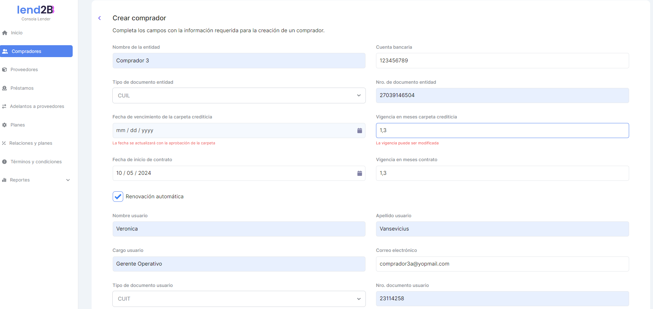The image size is (653, 309).
Task: Click the Cuenta bancaria input field
Action: tap(502, 61)
